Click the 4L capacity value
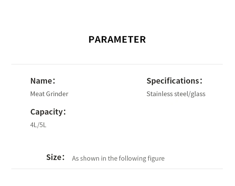This screenshot has width=235, height=186. click(x=33, y=125)
